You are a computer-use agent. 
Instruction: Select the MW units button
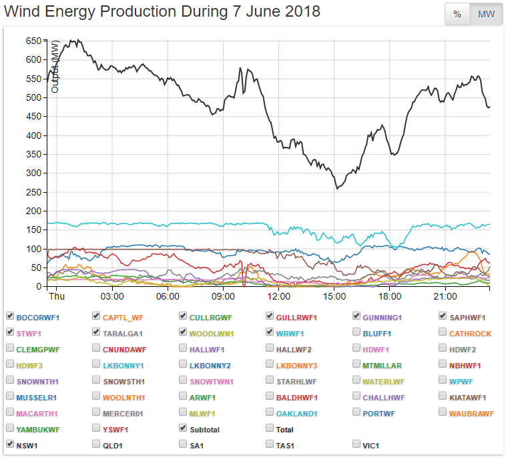486,15
